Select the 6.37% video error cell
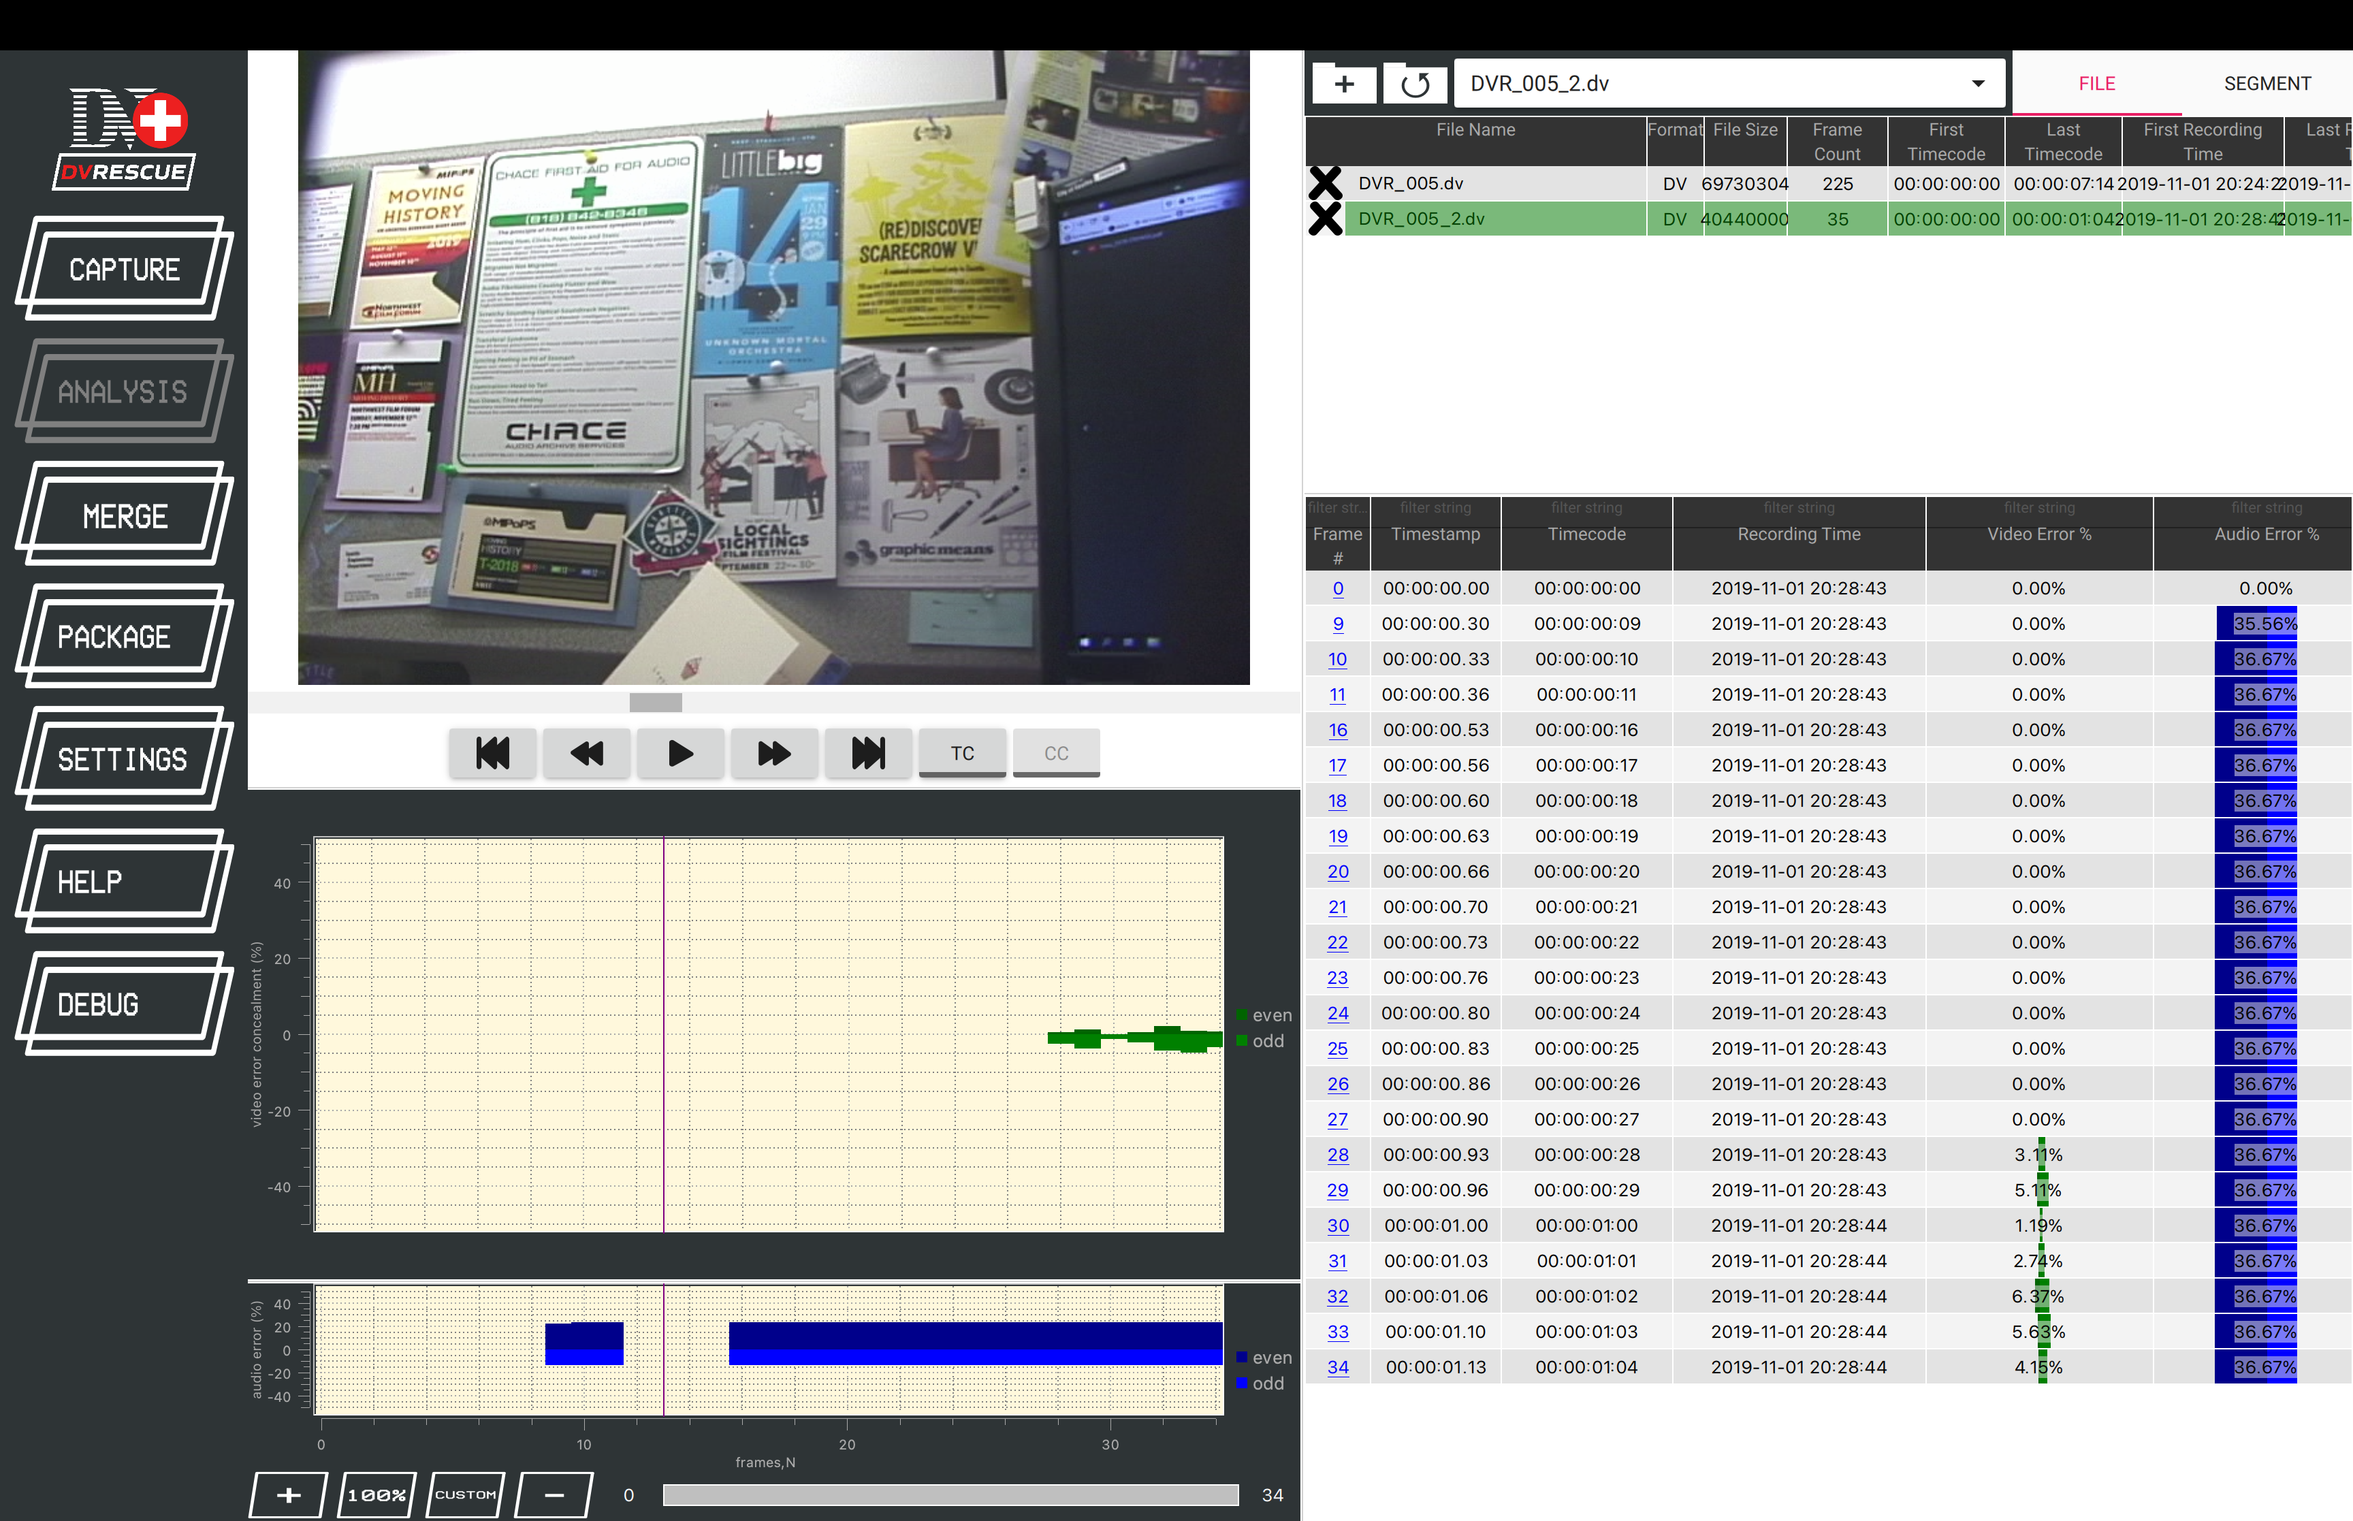Viewport: 2353px width, 1521px height. 2039,1297
